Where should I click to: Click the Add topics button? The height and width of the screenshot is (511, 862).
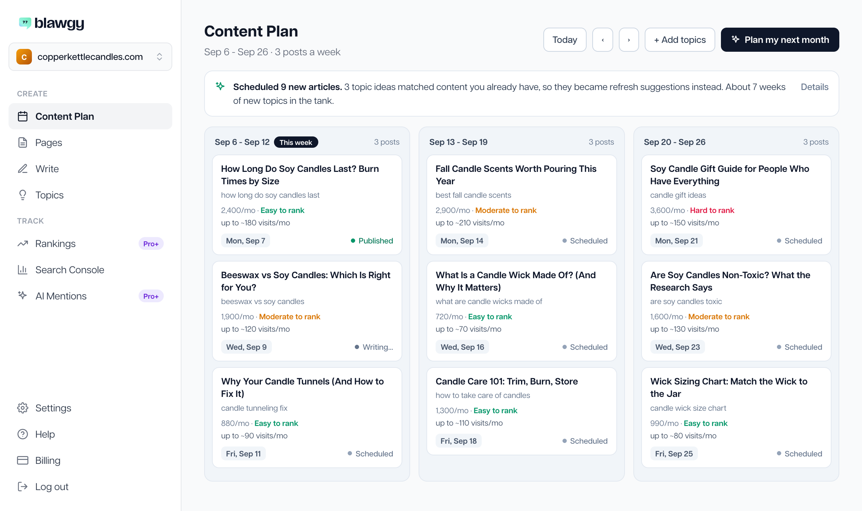tap(679, 40)
